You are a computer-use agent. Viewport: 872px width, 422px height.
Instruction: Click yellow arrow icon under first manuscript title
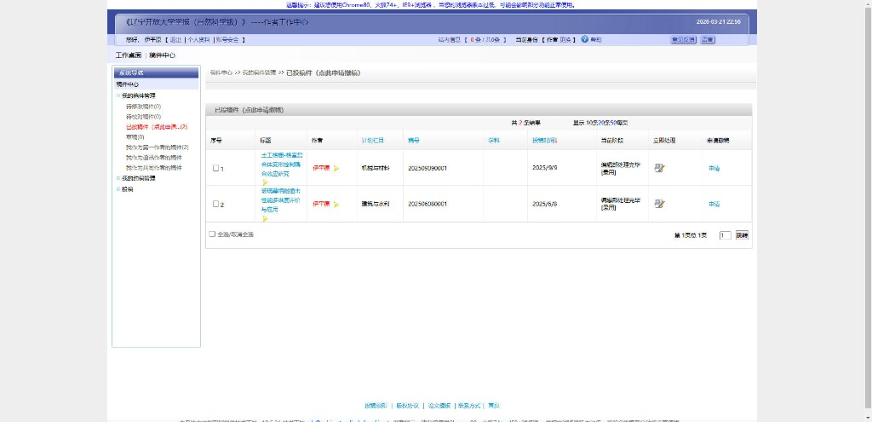tap(265, 182)
